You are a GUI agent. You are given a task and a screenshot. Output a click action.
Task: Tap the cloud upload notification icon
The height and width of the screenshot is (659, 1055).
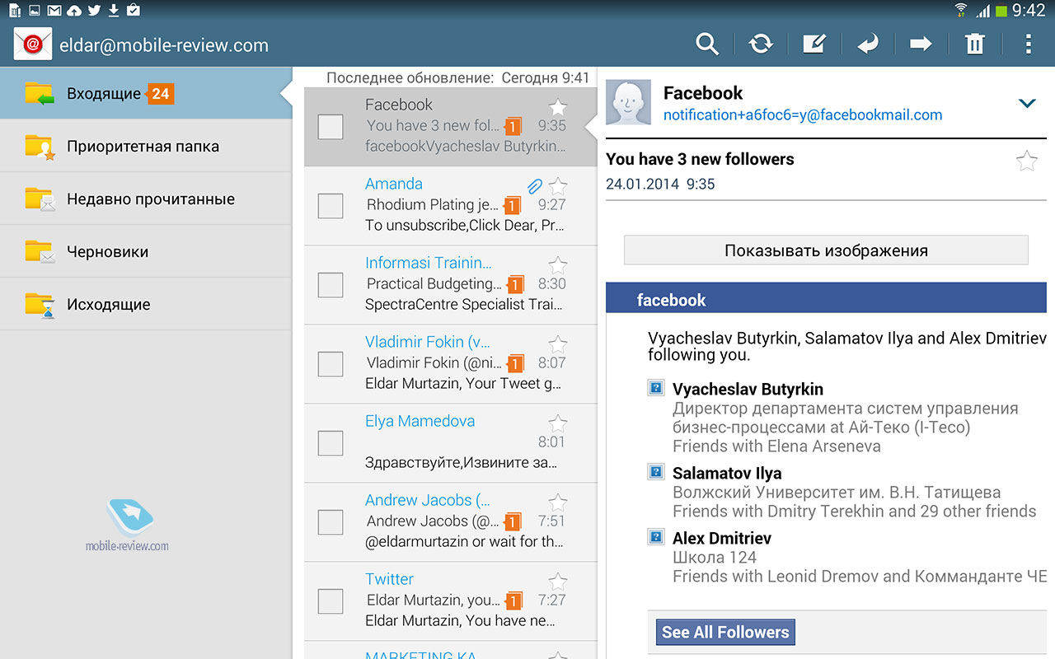tap(74, 11)
